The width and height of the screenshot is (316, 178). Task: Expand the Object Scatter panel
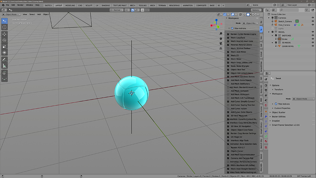pos(278,112)
